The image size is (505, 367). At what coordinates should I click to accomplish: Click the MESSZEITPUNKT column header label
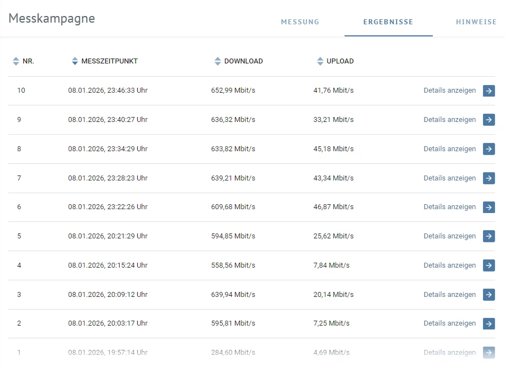[110, 61]
